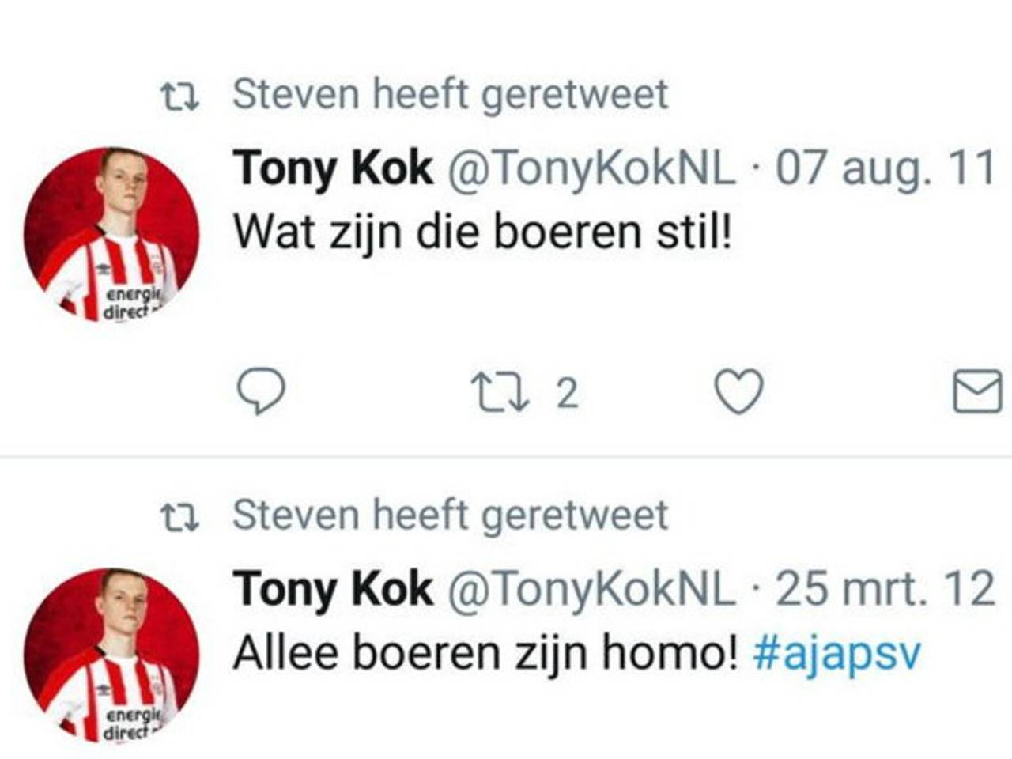Screen dimensions: 1012x759
Task: Click the '07 aug. 11' timestamp
Action: point(885,169)
